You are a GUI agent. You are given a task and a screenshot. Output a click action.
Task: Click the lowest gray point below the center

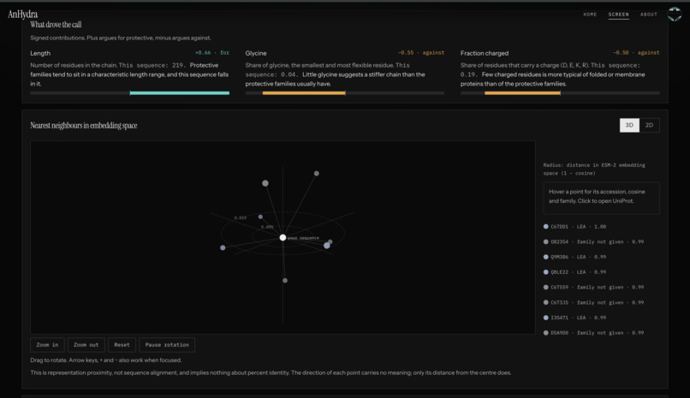[285, 280]
